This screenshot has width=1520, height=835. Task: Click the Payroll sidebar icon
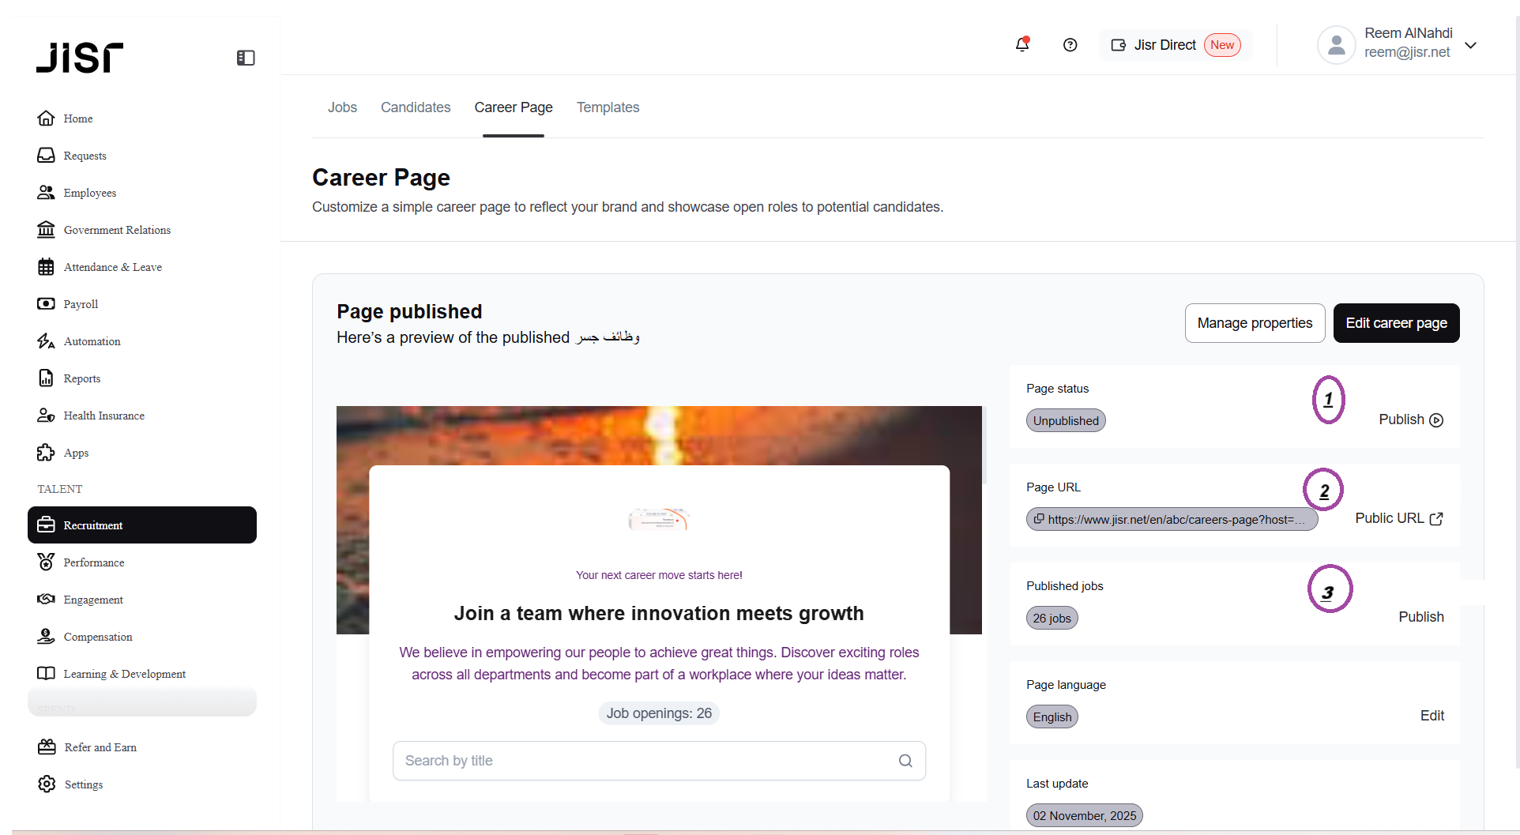tap(46, 304)
